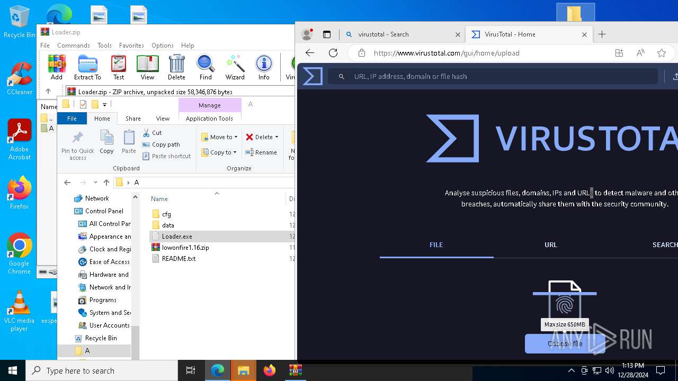The height and width of the screenshot is (381, 678).
Task: Click Paste shortcut in the ribbon
Action: tap(166, 156)
